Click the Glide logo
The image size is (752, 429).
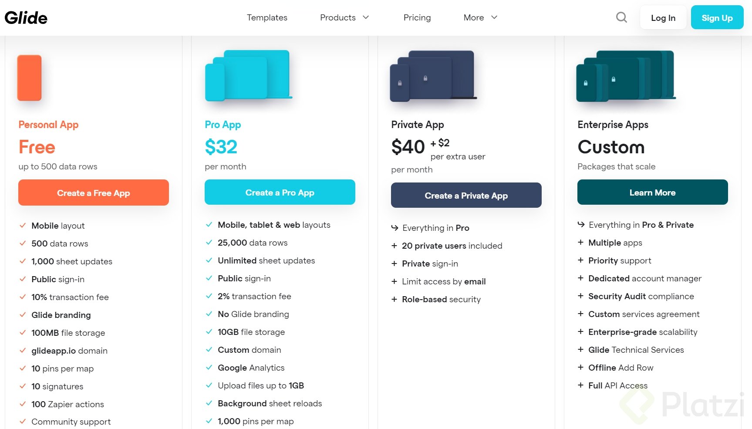(26, 18)
